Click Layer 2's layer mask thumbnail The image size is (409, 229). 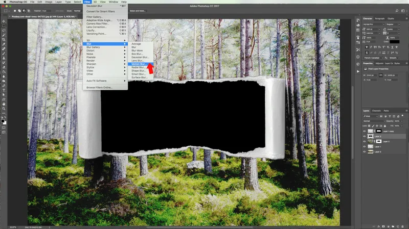click(x=379, y=141)
